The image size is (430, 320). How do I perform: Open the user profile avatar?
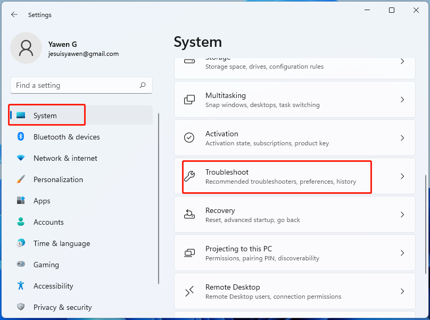(26, 48)
